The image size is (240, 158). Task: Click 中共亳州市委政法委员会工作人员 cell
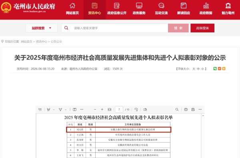(133, 135)
